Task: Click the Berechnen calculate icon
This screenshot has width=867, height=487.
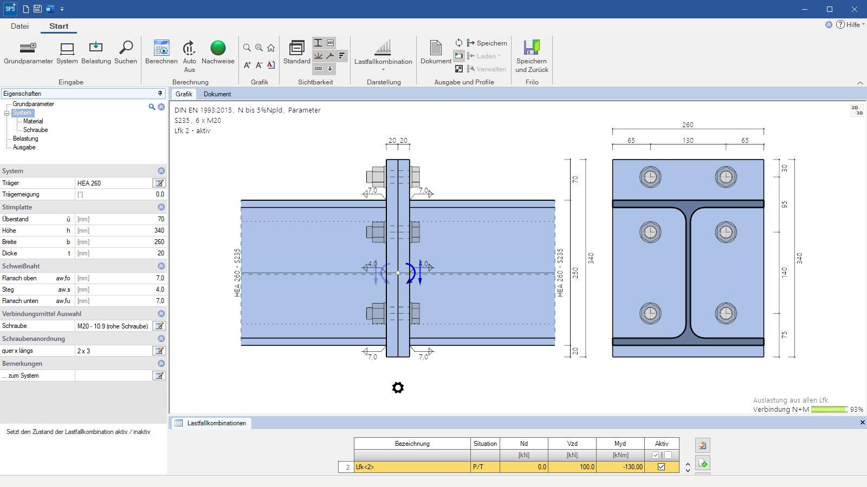Action: (161, 49)
